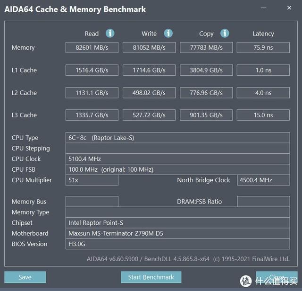The image size is (302, 291).
Task: Click the L3 Cache row label
Action: click(24, 115)
